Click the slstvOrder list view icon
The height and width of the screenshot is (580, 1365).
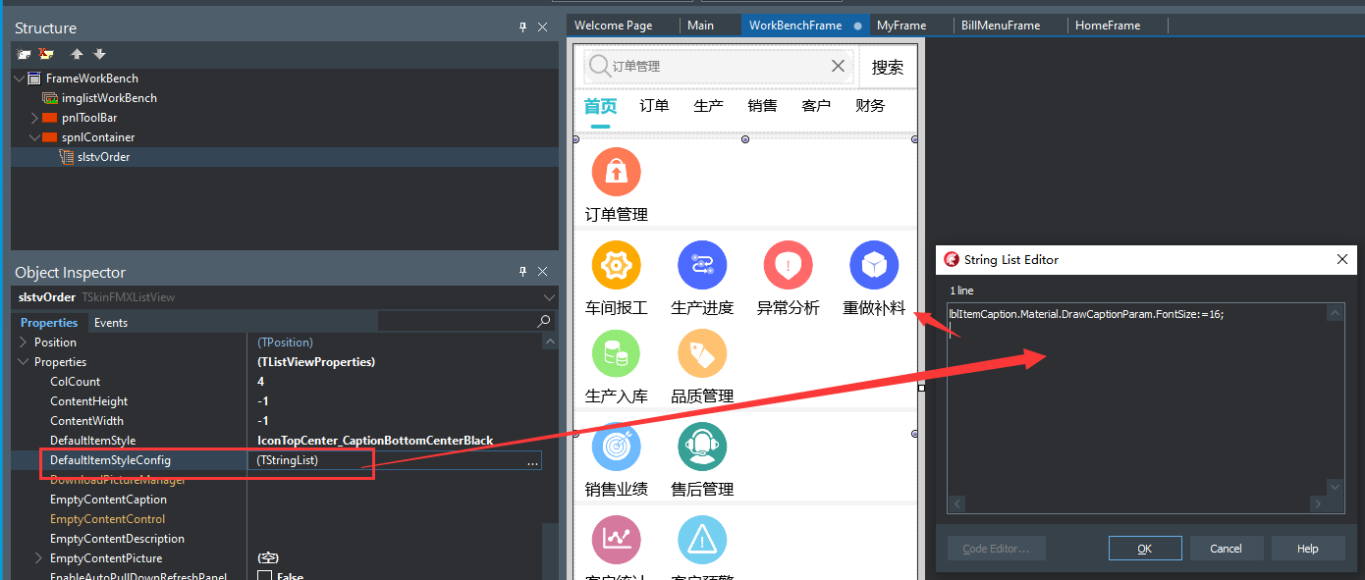click(x=67, y=157)
